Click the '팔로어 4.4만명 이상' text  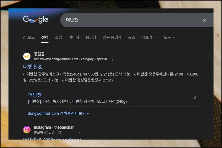tap(48, 132)
